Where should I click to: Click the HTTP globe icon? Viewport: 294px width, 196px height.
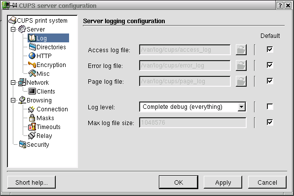(32, 56)
